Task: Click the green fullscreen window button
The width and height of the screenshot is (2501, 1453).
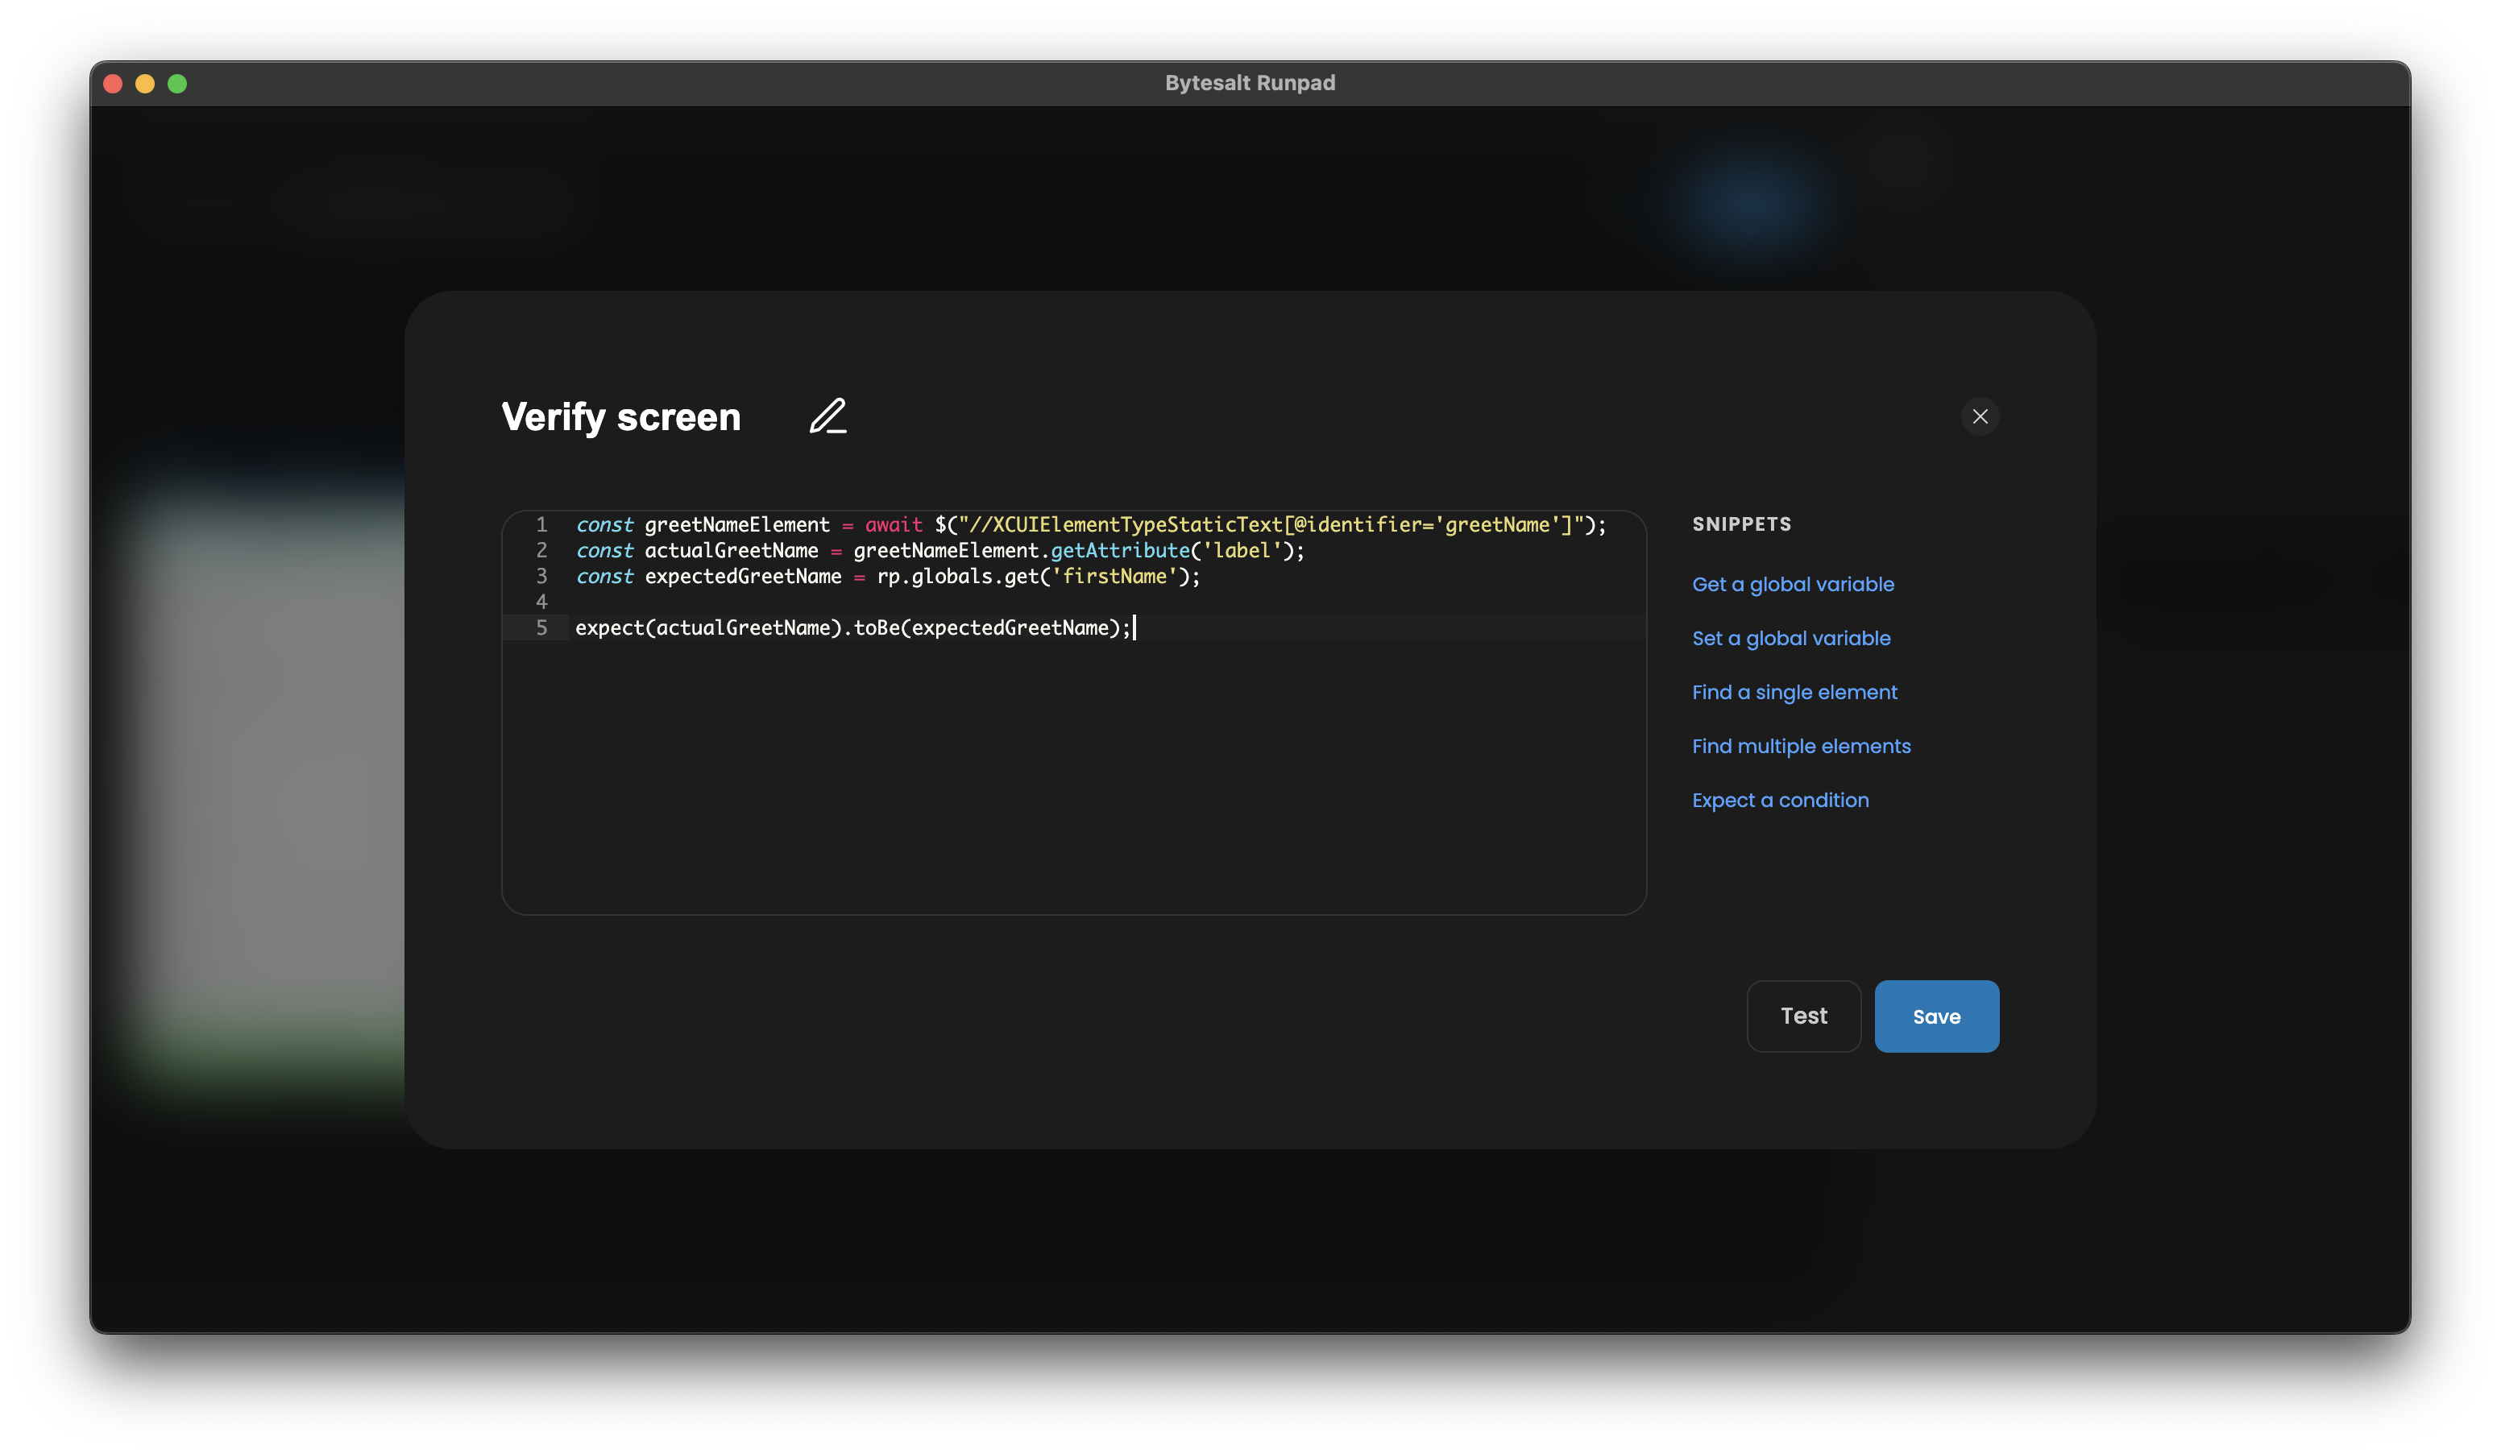Action: coord(177,83)
